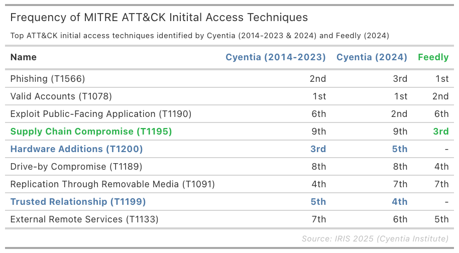Open the Trusted Relationship (T1199) entry
Screen dimensions: 459x253
coord(78,202)
